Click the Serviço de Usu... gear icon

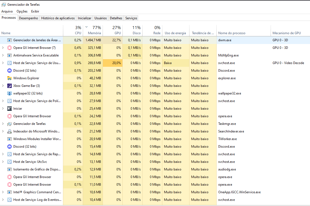[9, 63]
